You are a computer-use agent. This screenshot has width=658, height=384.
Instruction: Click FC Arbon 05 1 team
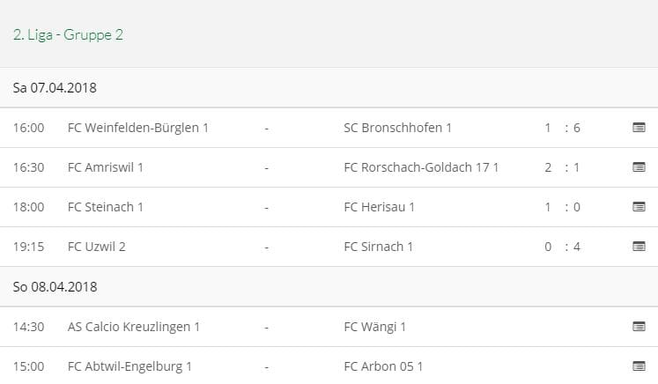tap(384, 366)
